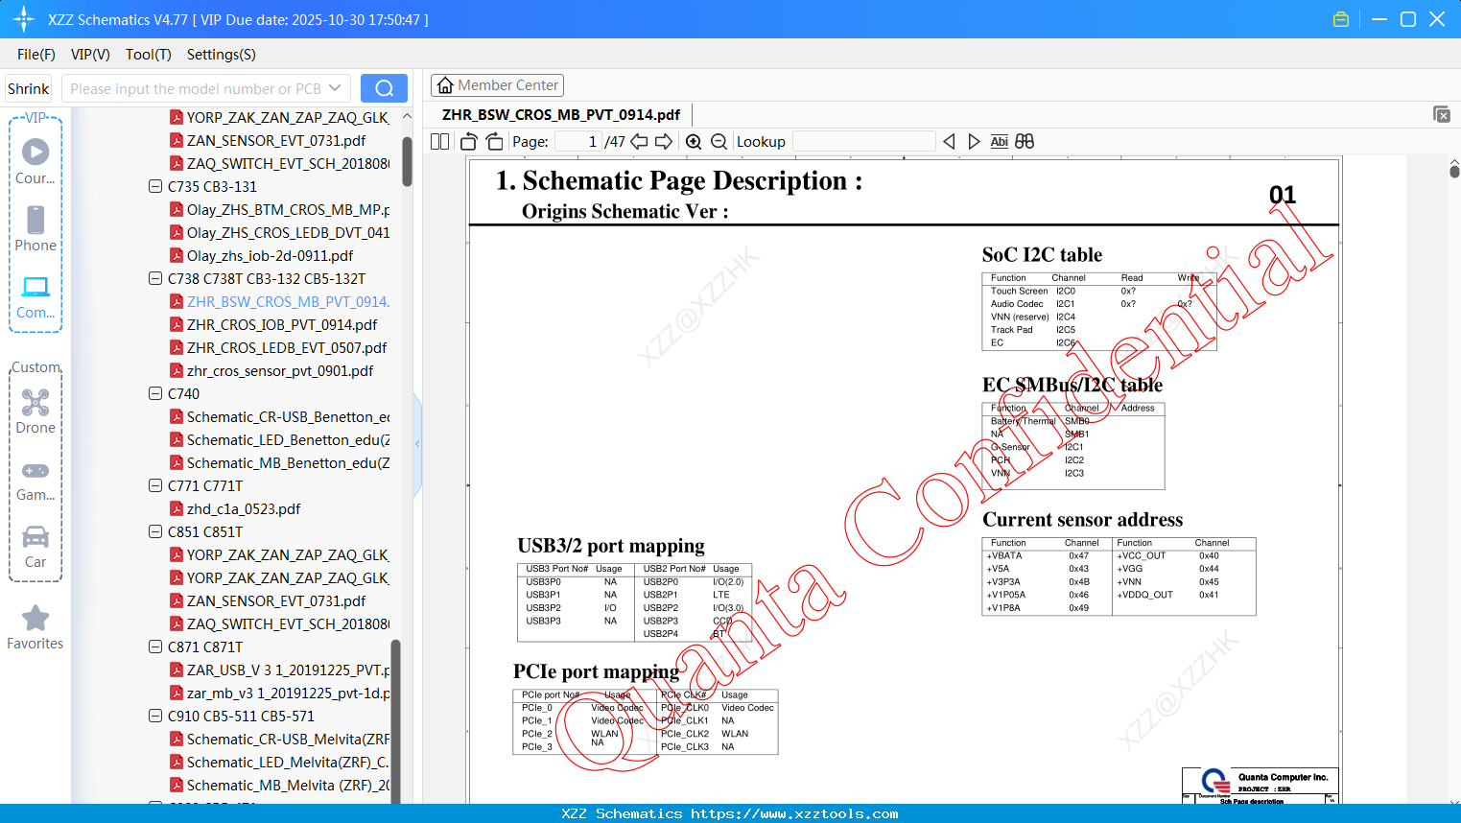Screen dimensions: 1461x823
Task: Open the VIP gift icon in title bar
Action: [1341, 19]
